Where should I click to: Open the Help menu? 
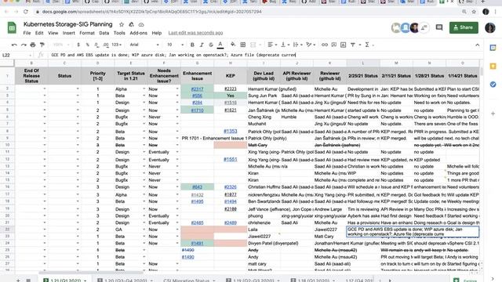click(x=157, y=33)
